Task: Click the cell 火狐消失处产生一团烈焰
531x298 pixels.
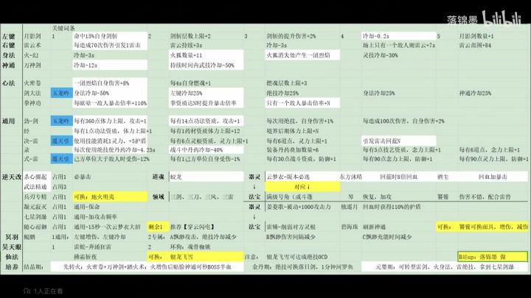Action: 302,54
